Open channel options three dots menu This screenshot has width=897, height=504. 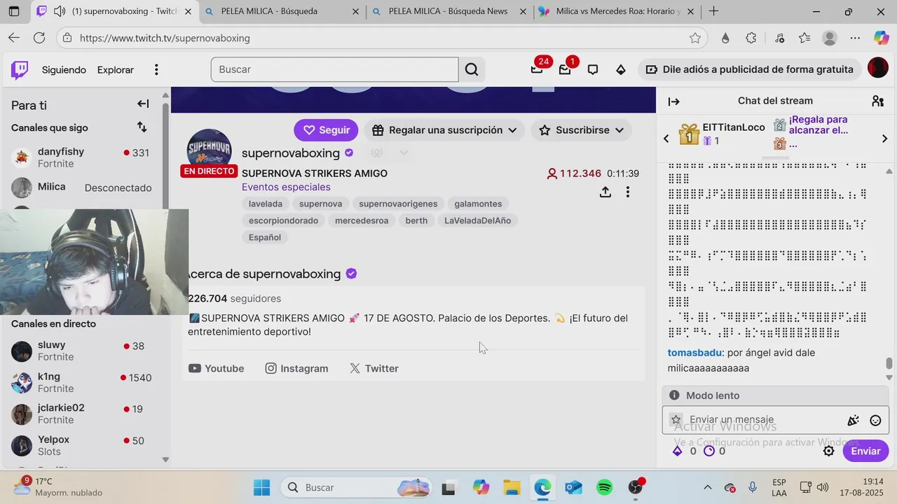[628, 192]
